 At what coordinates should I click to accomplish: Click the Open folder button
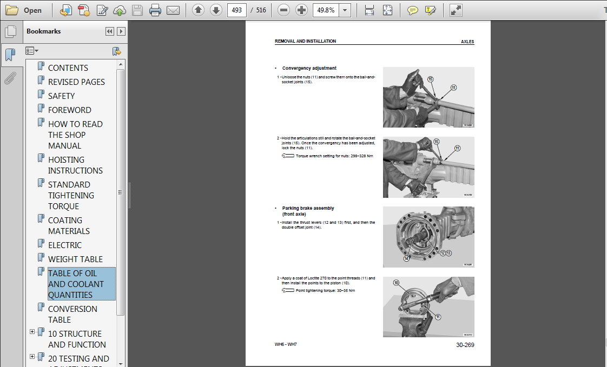point(23,10)
